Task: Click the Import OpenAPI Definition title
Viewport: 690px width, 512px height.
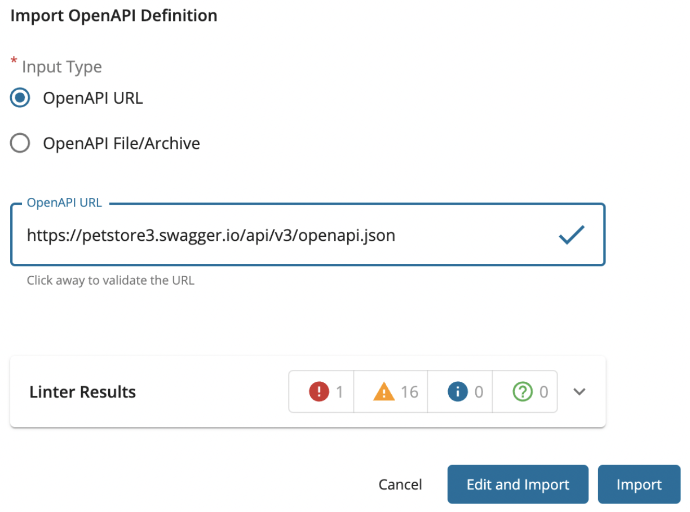Action: (113, 15)
